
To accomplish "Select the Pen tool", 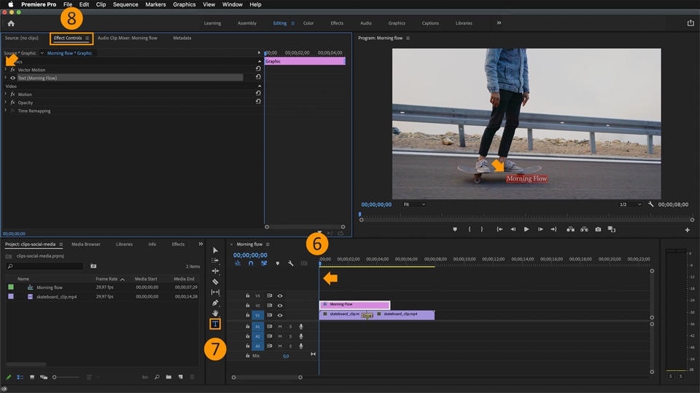I will (x=215, y=303).
